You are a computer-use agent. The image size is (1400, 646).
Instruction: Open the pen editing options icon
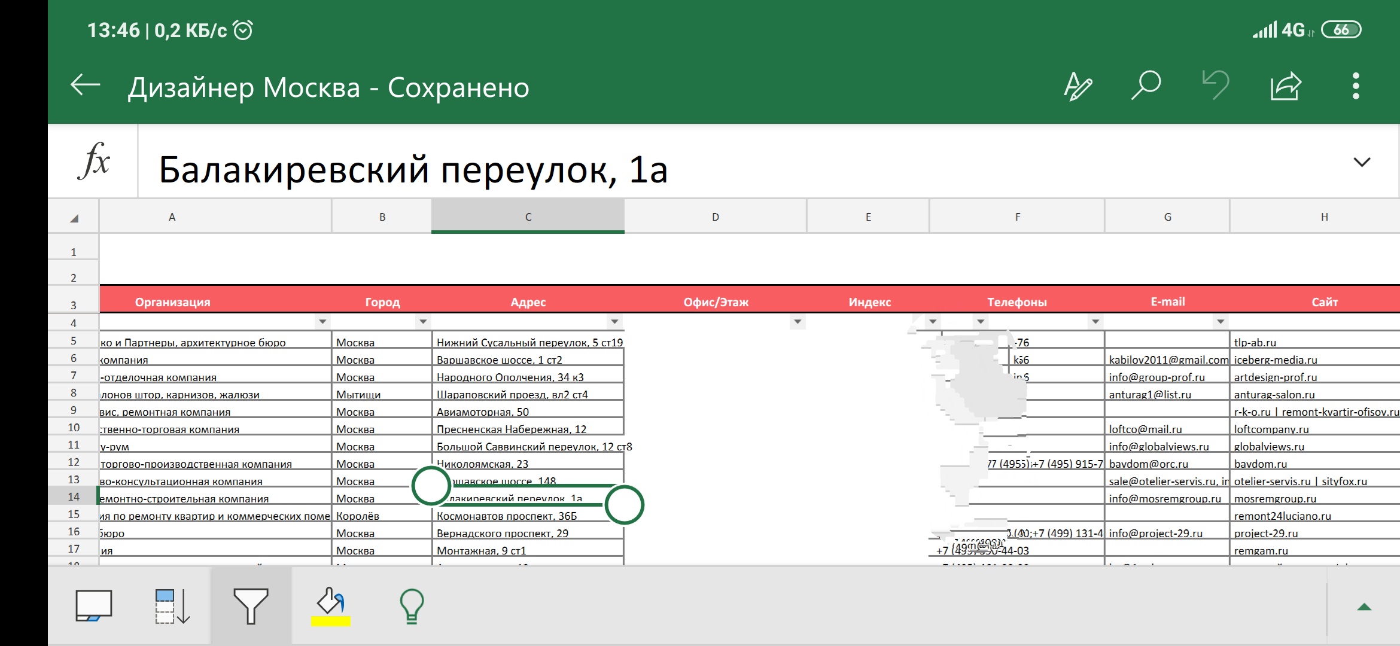pyautogui.click(x=1078, y=86)
